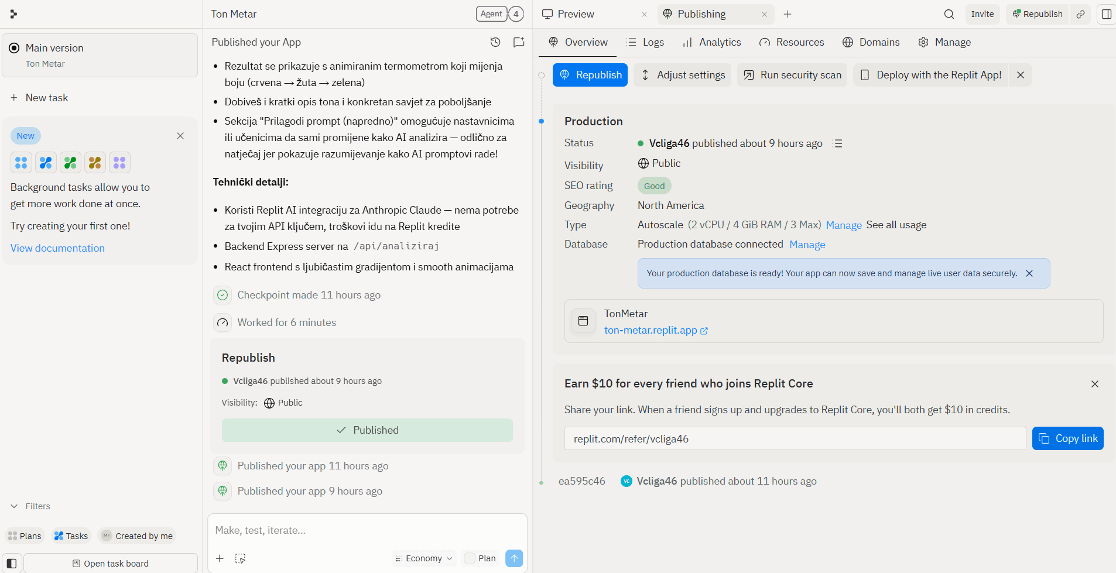This screenshot has height=573, width=1116.
Task: Expand Published your app 9 hours ago
Action: pyautogui.click(x=310, y=491)
